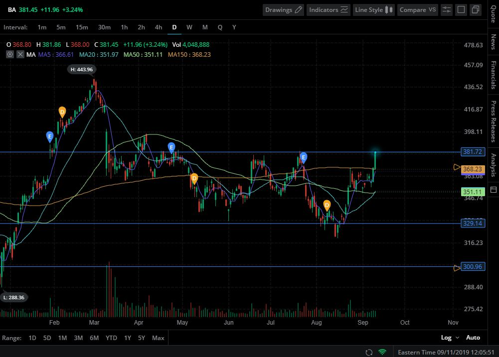Click the MA150 368.23 price tag
Screen dimensions: 499x357
473,169
